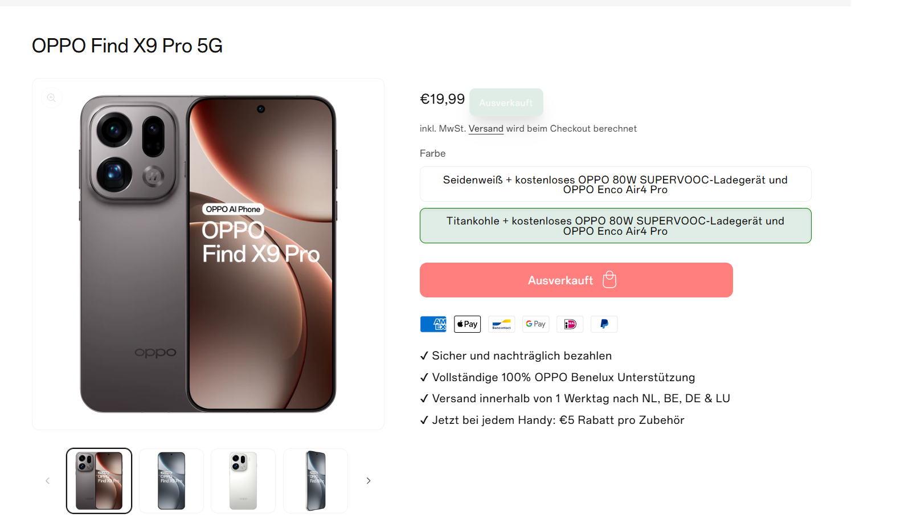Select the Seidenweiß color option

(x=615, y=184)
